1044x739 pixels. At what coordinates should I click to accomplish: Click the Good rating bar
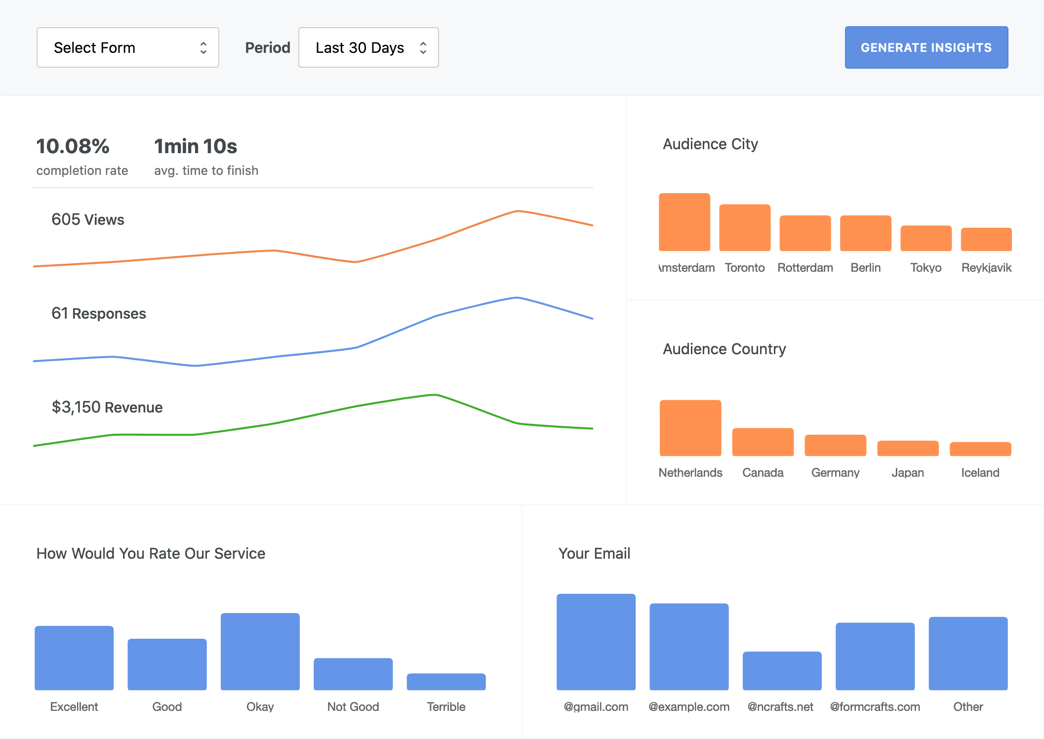click(x=167, y=664)
